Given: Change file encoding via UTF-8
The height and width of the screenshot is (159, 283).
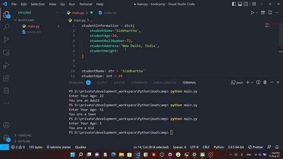Looking at the screenshot, I should pos(194,147).
